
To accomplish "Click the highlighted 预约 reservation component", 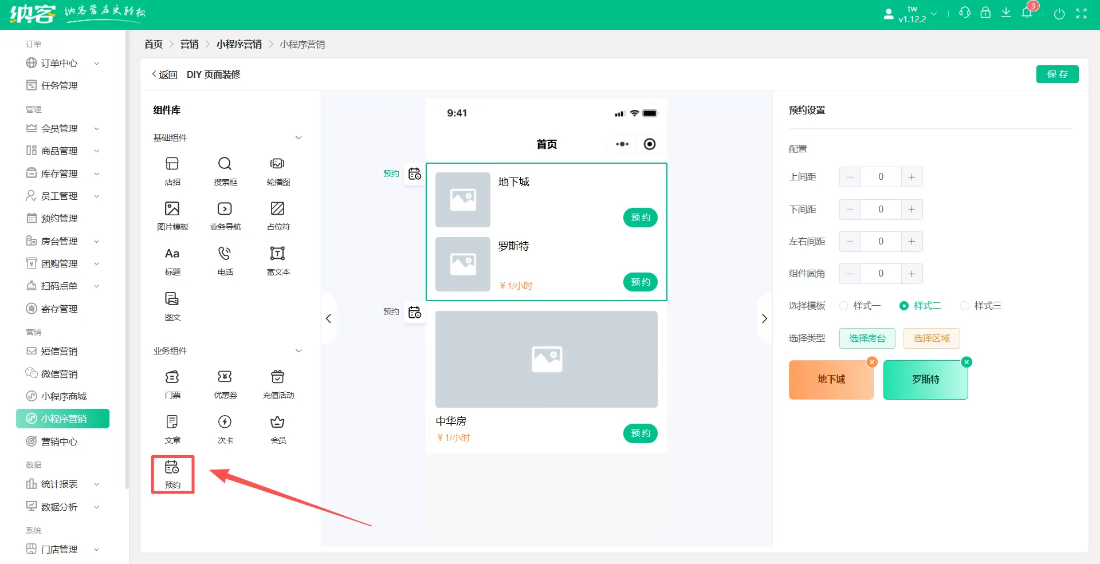I will (x=172, y=474).
